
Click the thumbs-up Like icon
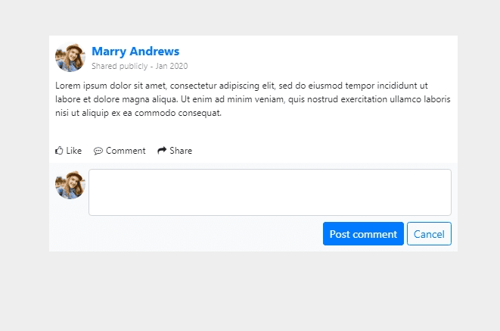[59, 151]
